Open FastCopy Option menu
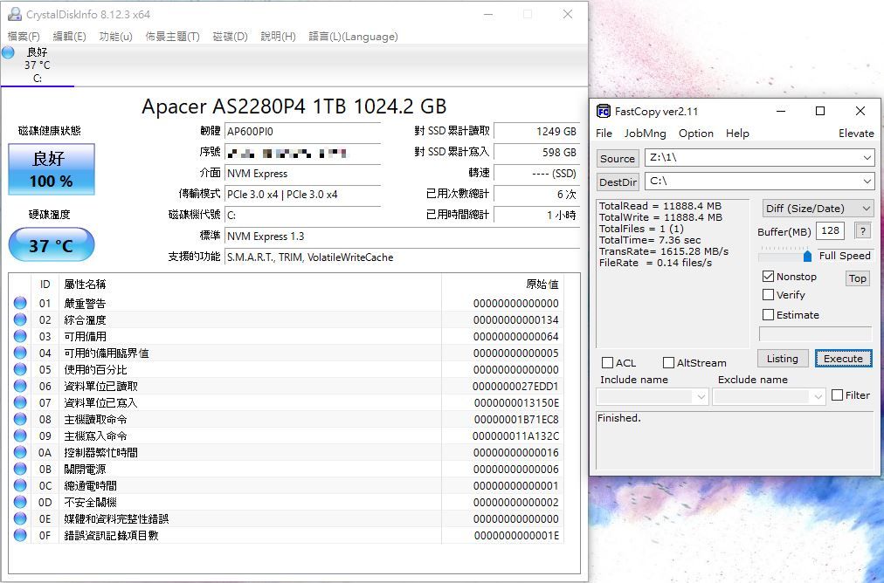Image resolution: width=884 pixels, height=583 pixels. 695,134
